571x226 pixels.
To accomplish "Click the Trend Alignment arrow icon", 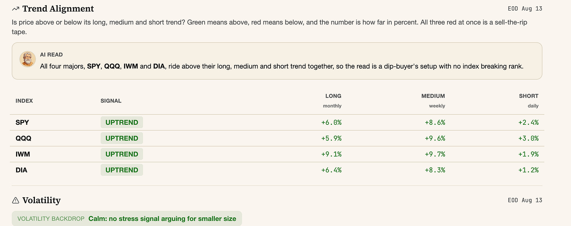I will 16,9.
